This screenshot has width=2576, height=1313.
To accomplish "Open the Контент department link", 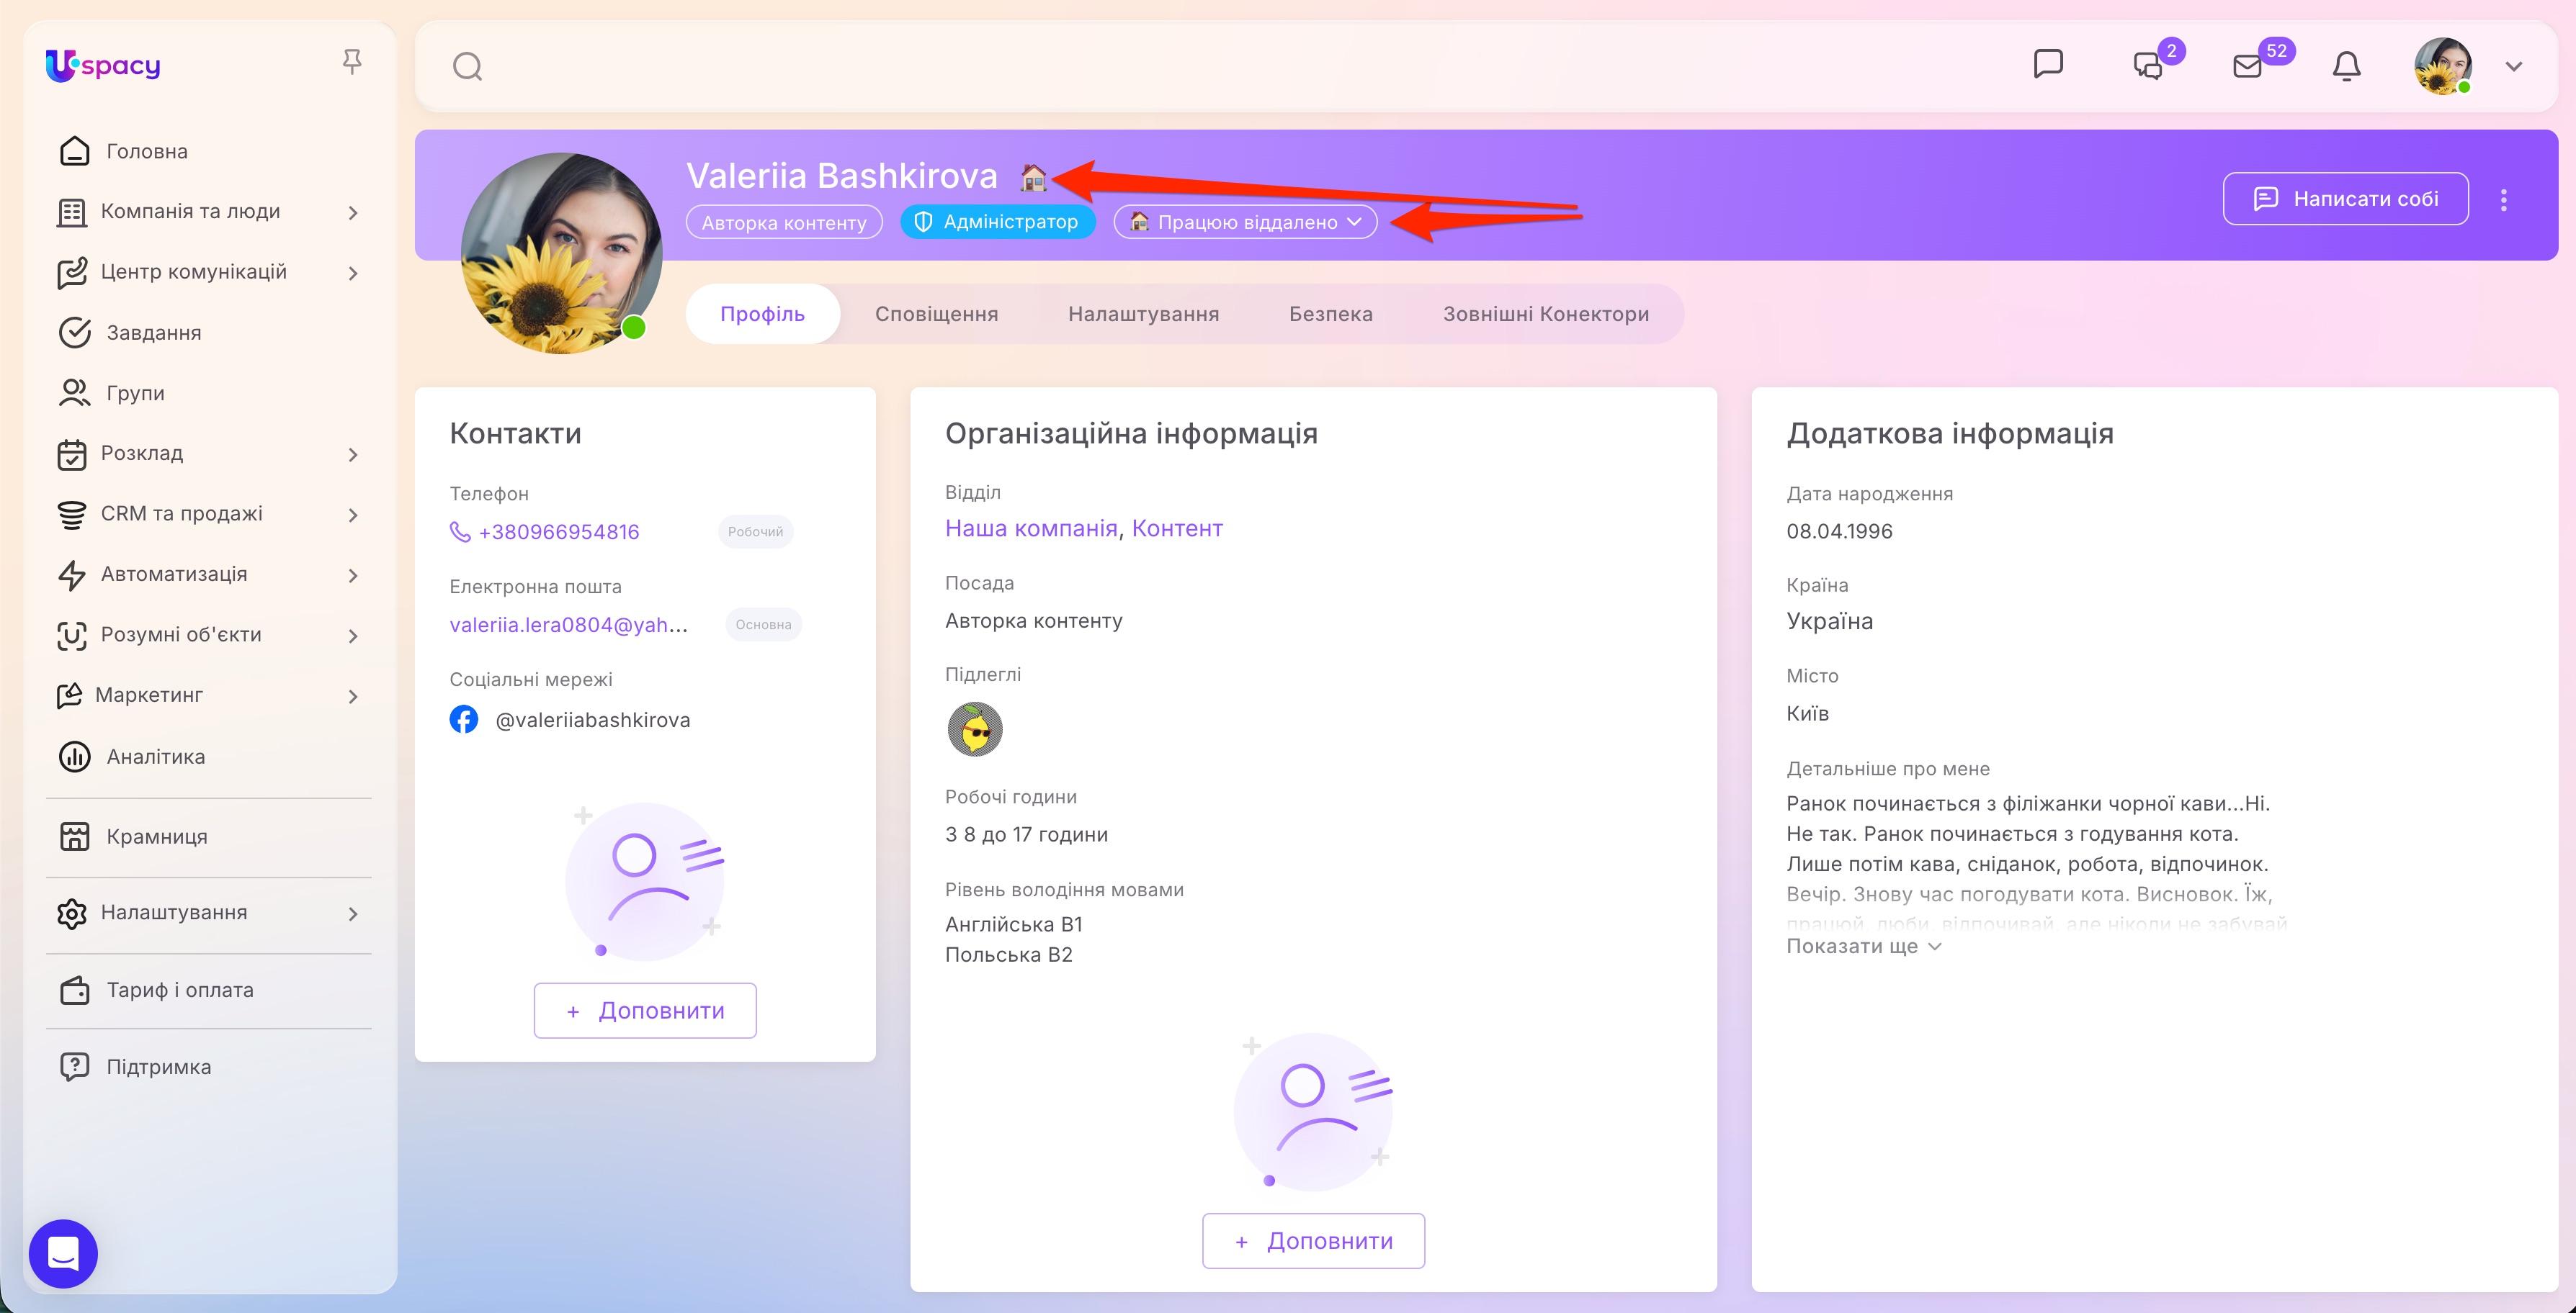I will [x=1176, y=528].
